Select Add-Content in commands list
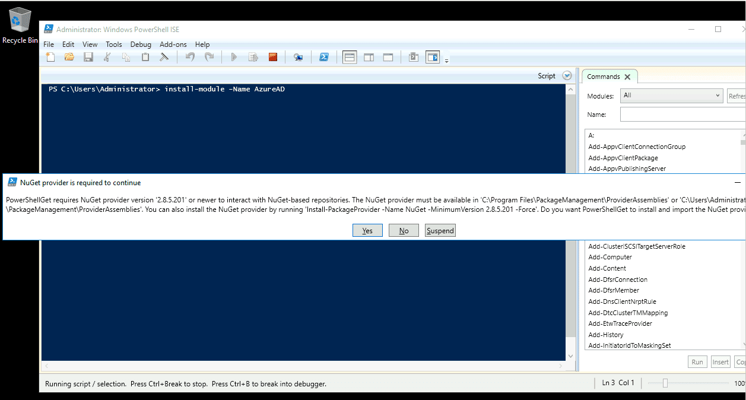 point(607,268)
